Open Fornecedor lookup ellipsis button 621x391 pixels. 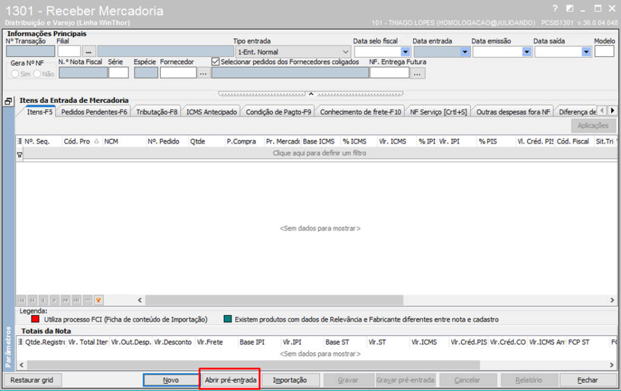point(204,73)
